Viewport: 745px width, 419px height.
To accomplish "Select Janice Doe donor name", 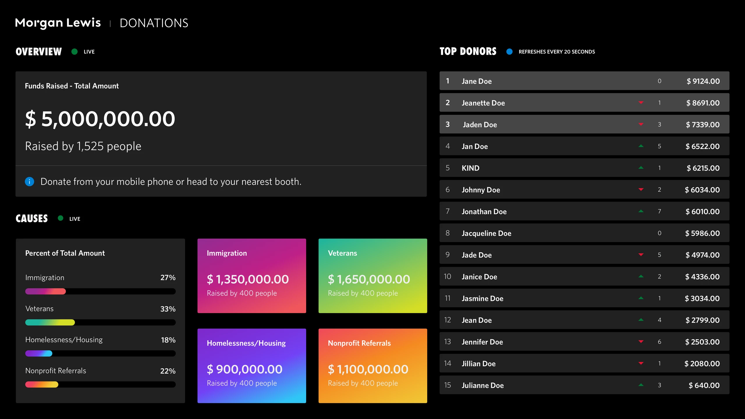I will [479, 277].
